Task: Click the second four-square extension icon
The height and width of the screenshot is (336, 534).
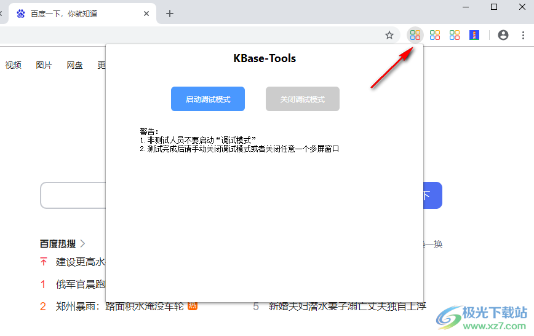Action: coord(435,35)
